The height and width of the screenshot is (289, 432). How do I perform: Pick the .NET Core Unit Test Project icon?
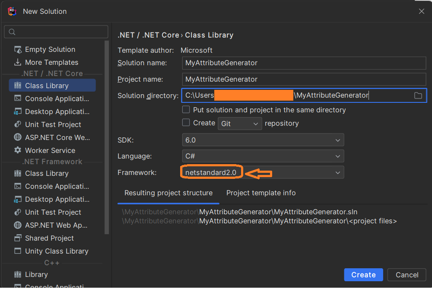pos(18,124)
